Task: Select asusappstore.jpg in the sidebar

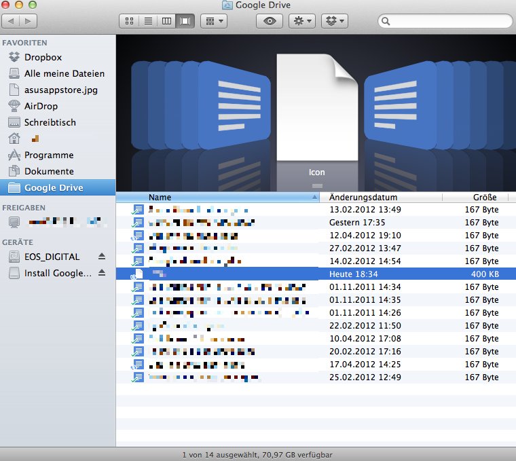Action: pos(58,90)
